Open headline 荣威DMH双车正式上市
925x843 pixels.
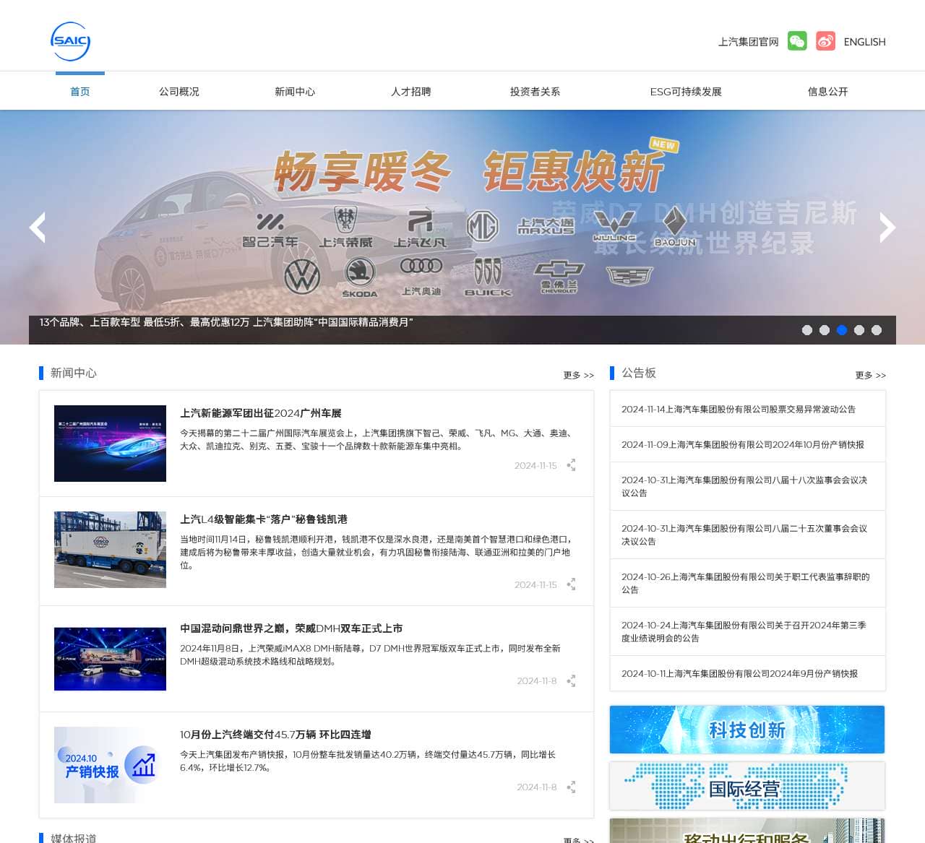(x=291, y=628)
